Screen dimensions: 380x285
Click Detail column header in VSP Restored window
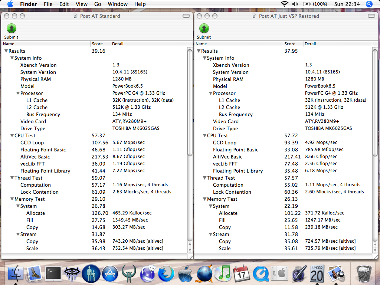tap(338, 44)
